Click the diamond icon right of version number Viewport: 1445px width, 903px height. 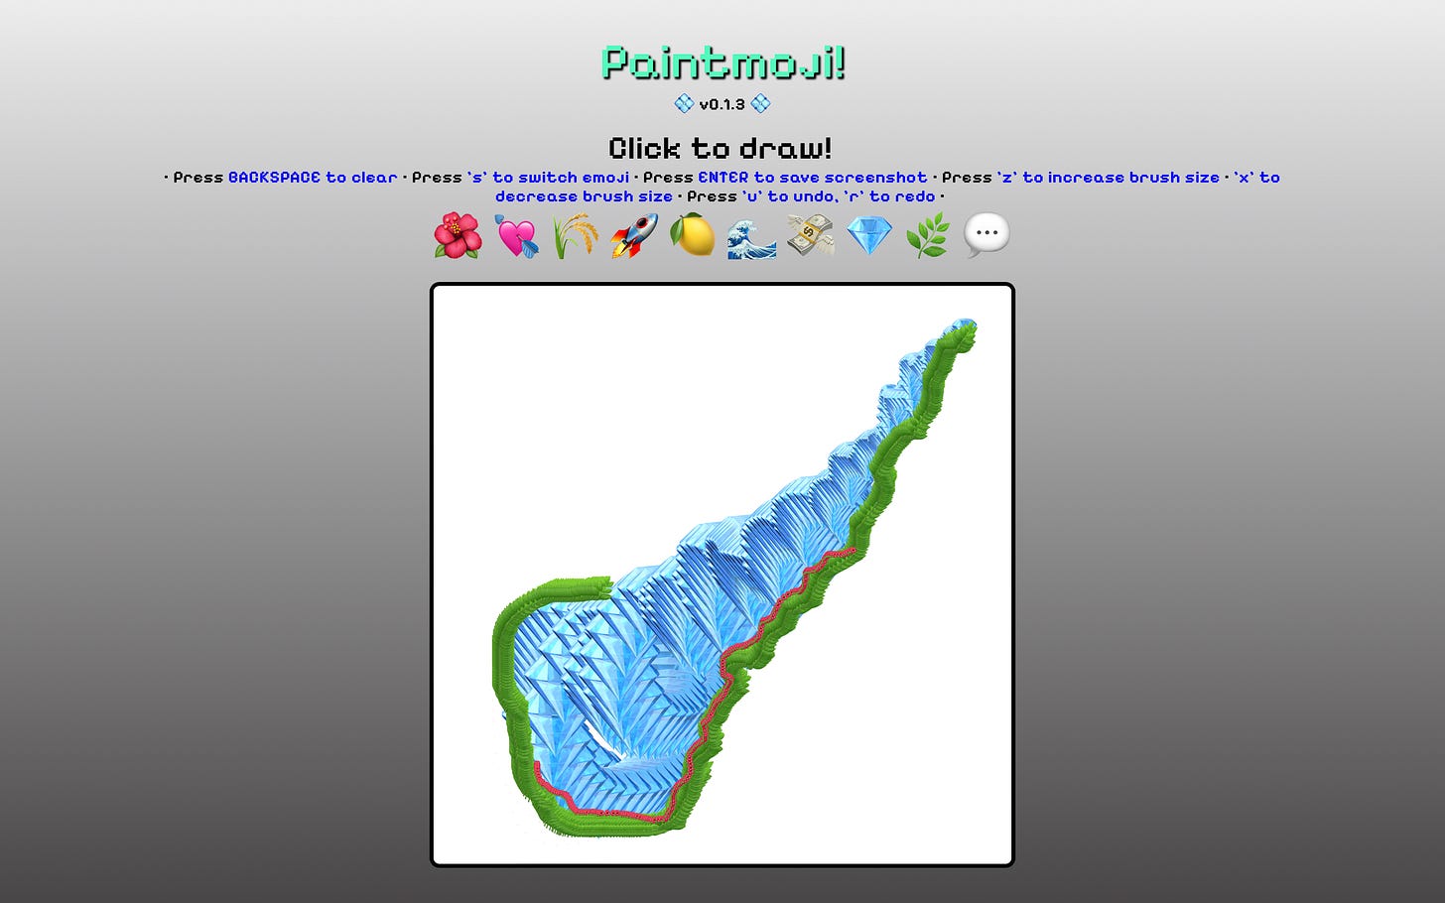[x=761, y=103]
